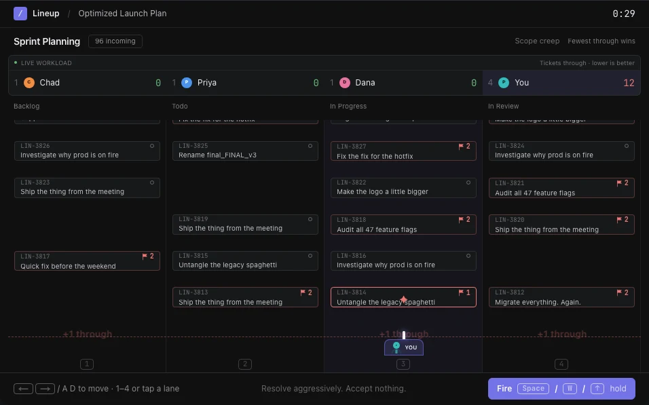Click the Sprint Planning heading
649x405 pixels.
click(47, 41)
